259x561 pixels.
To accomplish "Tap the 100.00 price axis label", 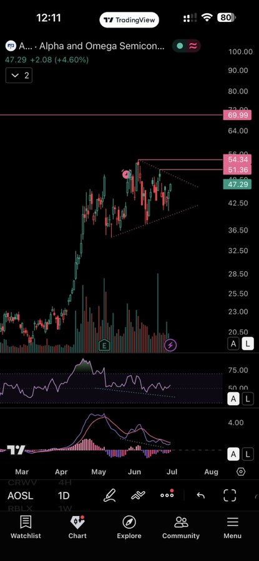I will point(240,52).
